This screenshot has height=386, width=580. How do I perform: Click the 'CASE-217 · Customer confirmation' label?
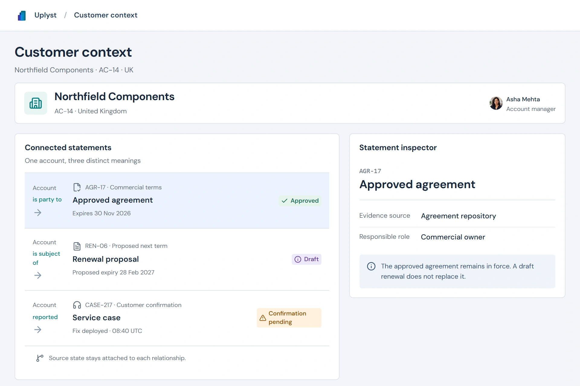[x=133, y=305]
